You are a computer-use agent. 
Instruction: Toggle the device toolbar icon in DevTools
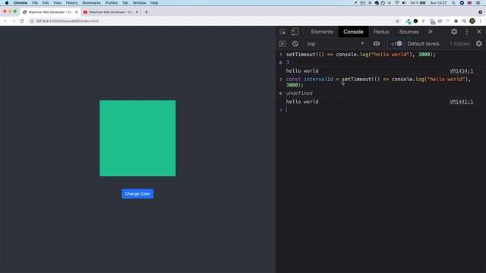pos(295,32)
